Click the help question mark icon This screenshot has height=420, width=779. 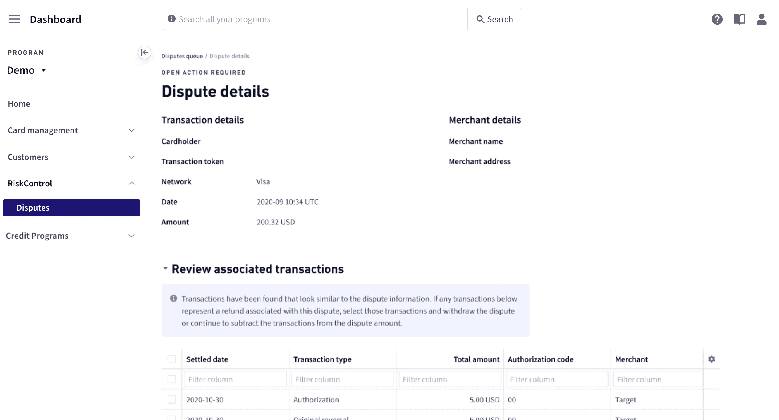click(717, 19)
